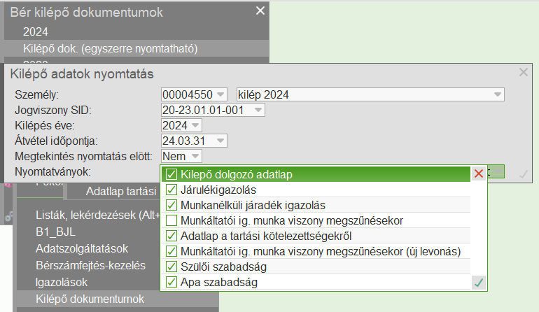Open the Jogviszony SID dropdown
This screenshot has width=539, height=312.
coord(258,110)
